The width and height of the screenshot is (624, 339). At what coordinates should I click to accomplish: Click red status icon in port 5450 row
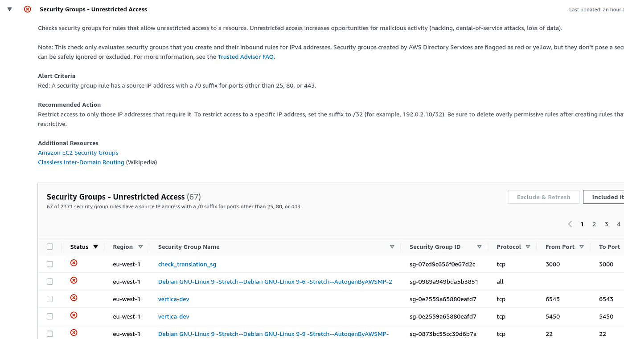pyautogui.click(x=74, y=315)
